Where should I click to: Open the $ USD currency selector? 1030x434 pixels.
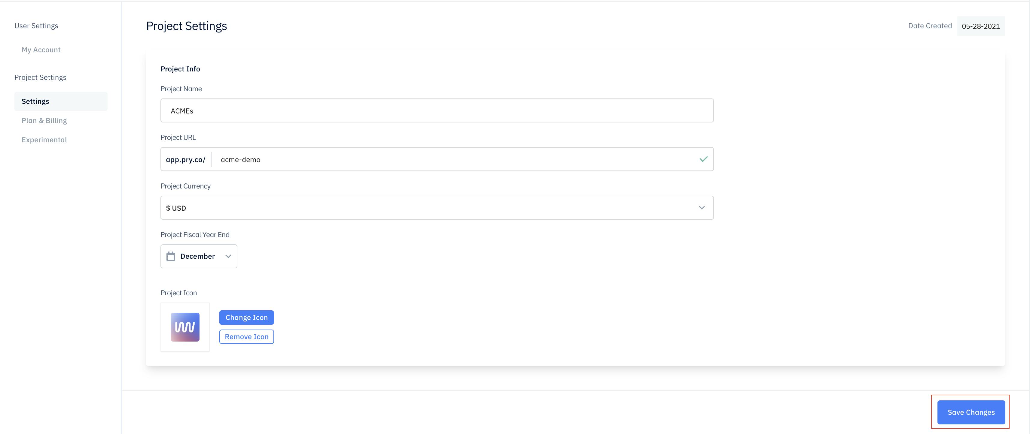[437, 208]
